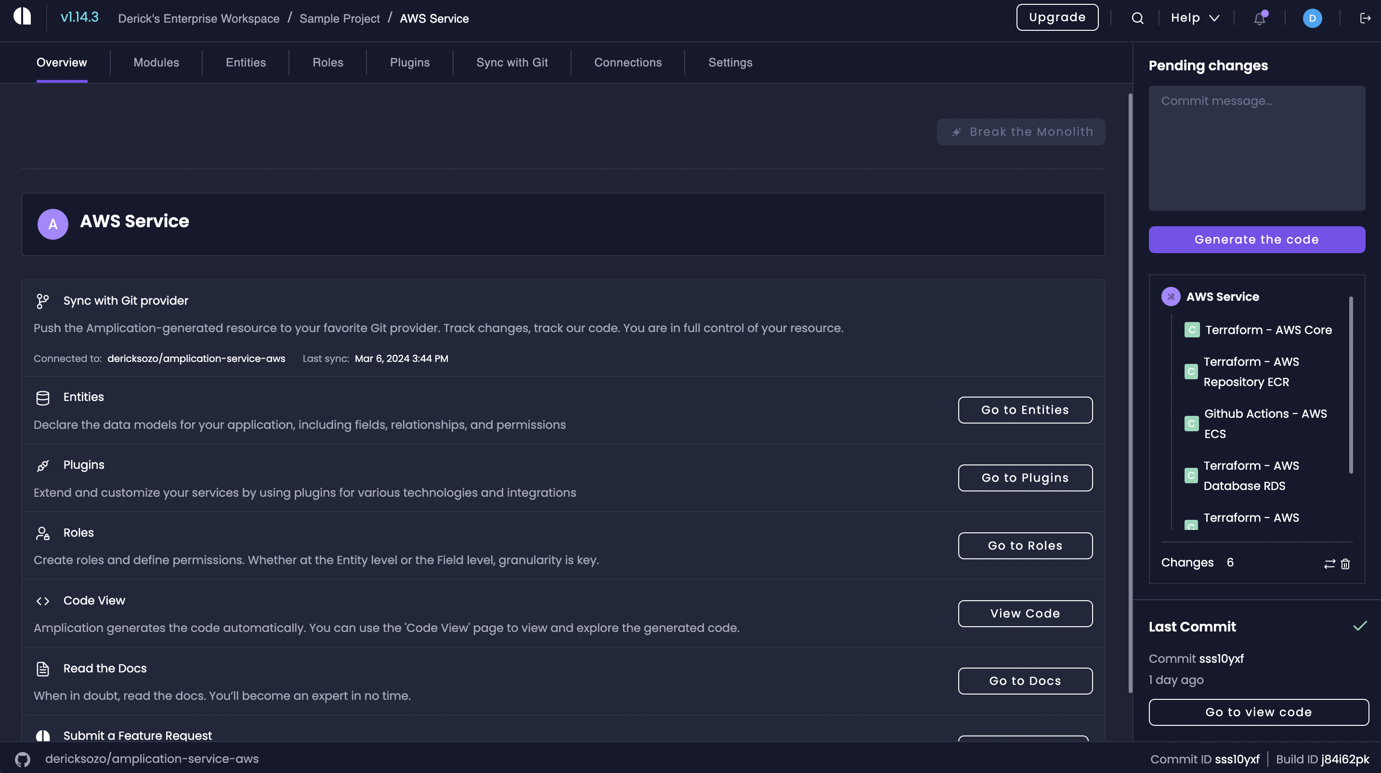Click Generate the code
The height and width of the screenshot is (773, 1381).
[1256, 240]
